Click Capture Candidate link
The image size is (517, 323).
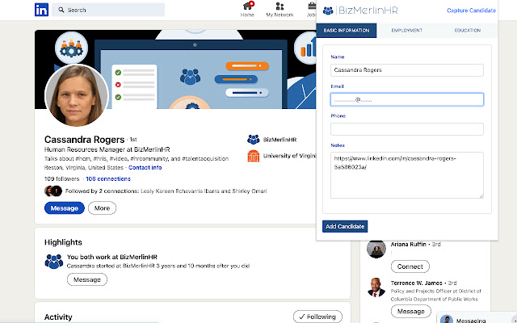tap(471, 10)
